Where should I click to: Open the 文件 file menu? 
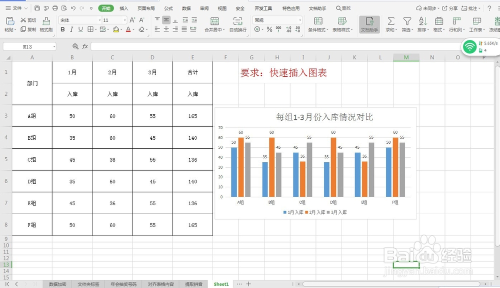[16, 8]
